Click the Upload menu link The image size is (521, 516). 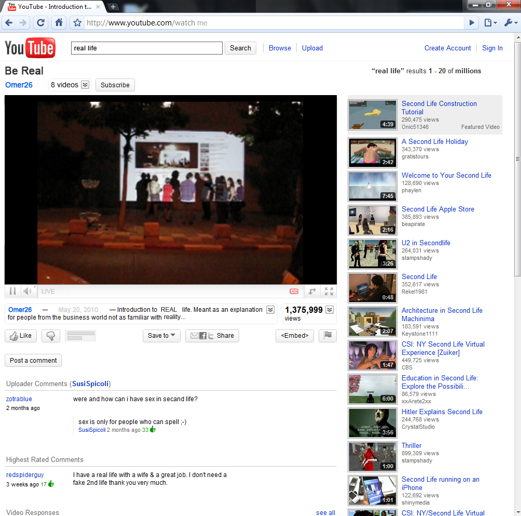coord(312,48)
